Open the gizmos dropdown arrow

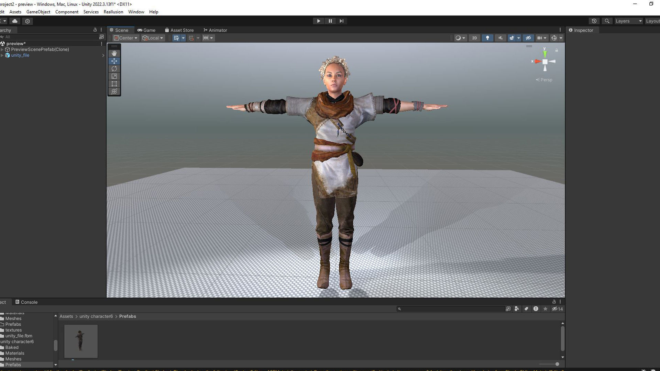(561, 38)
